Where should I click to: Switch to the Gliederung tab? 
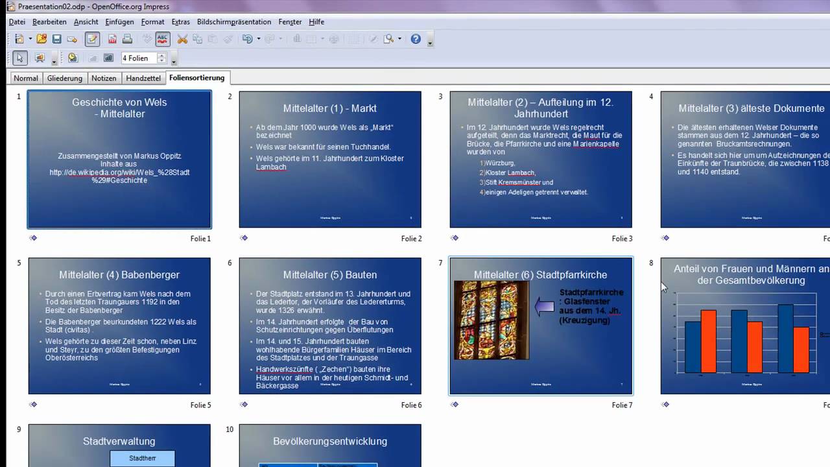click(65, 78)
